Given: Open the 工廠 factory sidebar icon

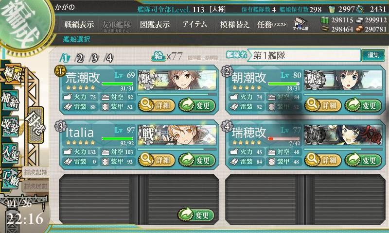Looking at the screenshot, I should (10, 179).
